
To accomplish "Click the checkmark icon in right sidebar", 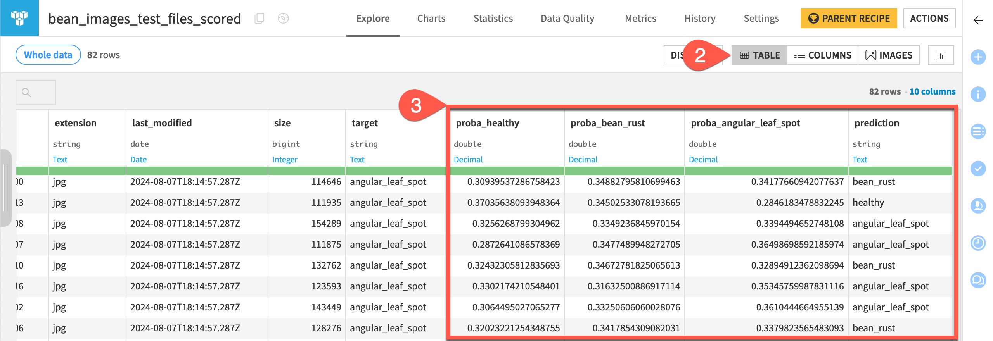I will click(978, 169).
